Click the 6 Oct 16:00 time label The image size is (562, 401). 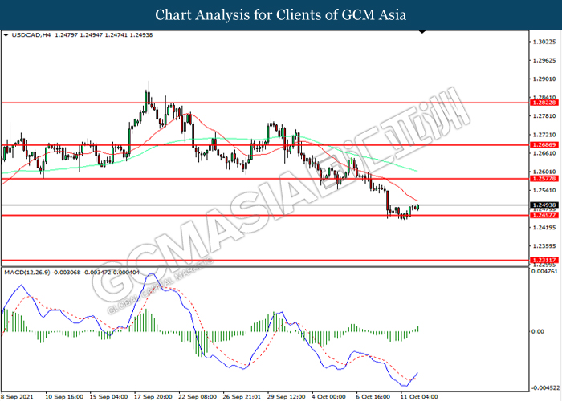tap(373, 397)
